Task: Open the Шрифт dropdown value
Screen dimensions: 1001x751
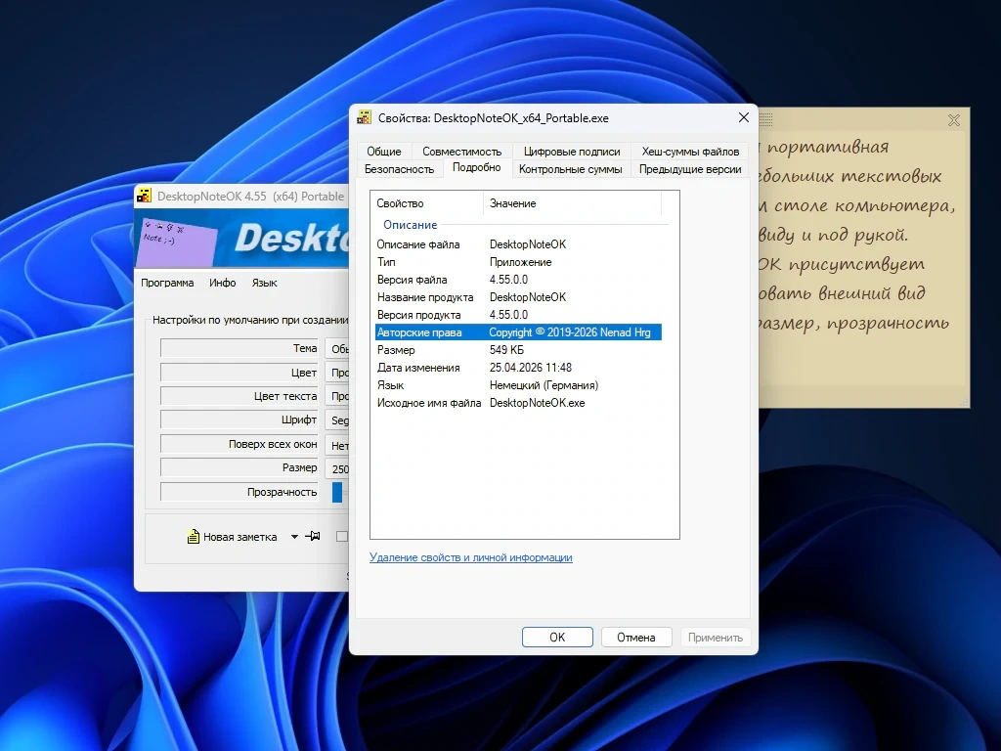Action: [x=337, y=420]
